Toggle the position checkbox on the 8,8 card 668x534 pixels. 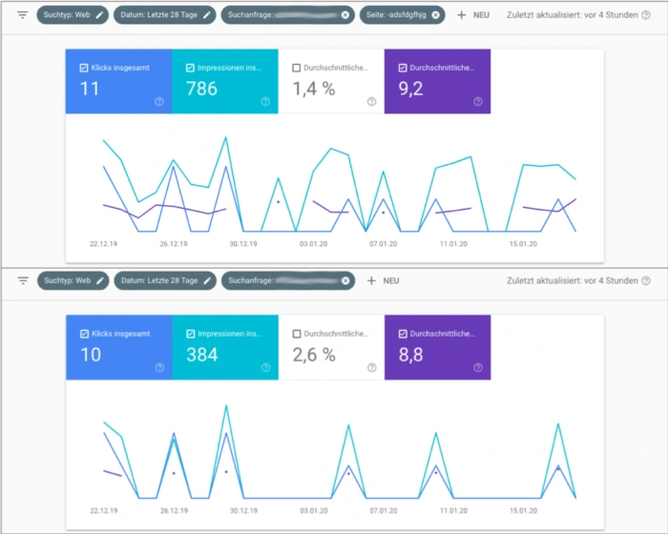pyautogui.click(x=403, y=334)
